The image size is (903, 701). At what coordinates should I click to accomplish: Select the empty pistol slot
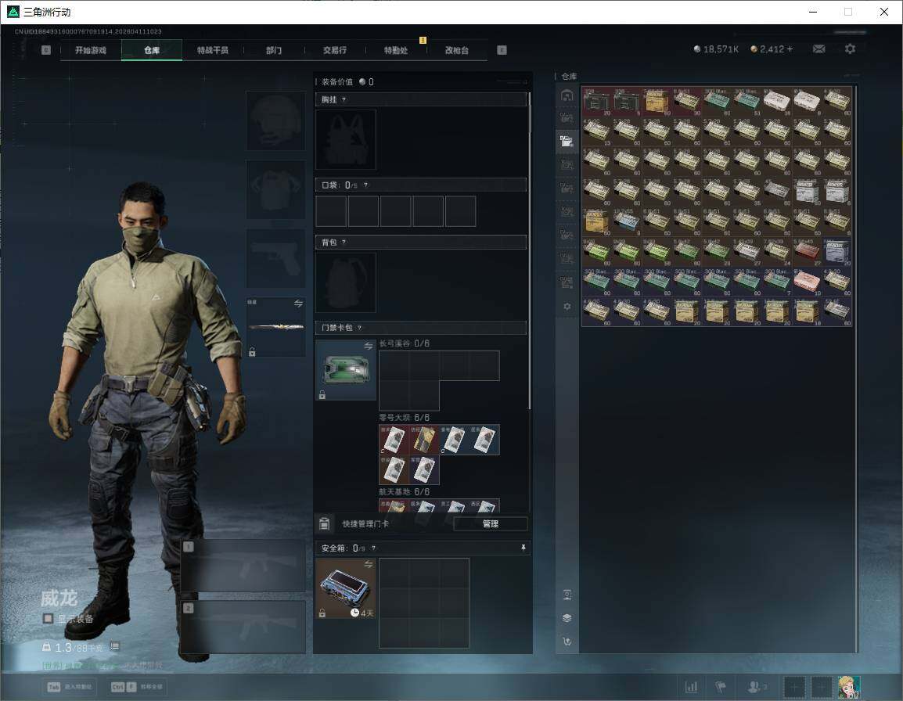click(x=276, y=258)
